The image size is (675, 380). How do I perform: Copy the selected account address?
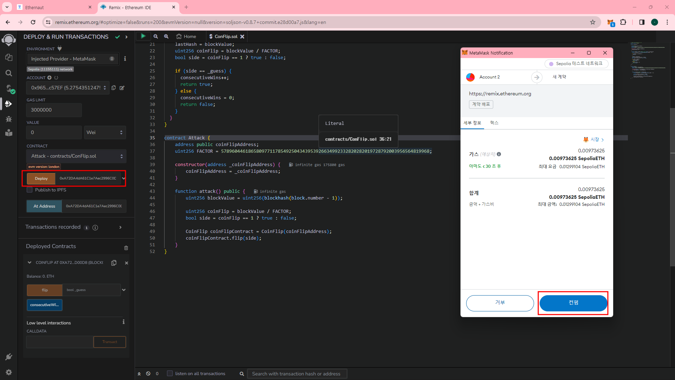(114, 88)
